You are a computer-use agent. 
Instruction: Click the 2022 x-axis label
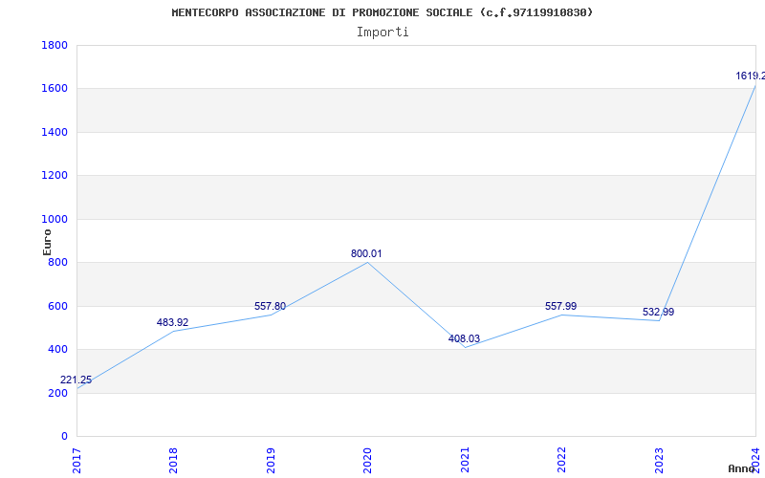point(561,461)
